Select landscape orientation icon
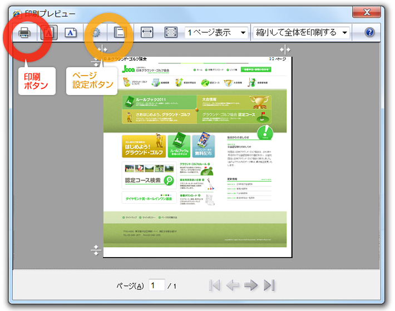 click(x=71, y=33)
